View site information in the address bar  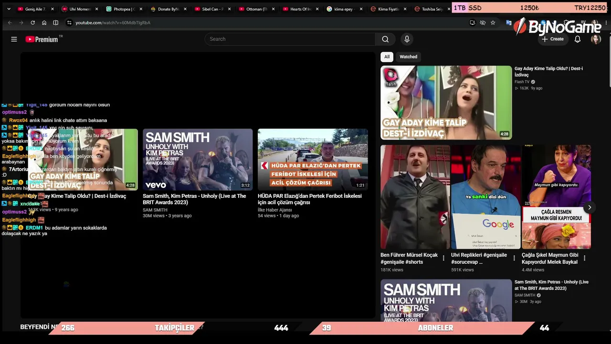(x=69, y=22)
